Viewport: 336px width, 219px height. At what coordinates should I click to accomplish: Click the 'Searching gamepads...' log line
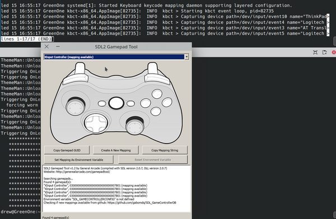58,179
